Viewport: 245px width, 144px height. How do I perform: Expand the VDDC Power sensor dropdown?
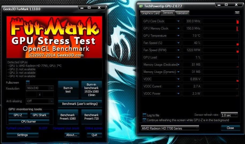pos(178,94)
